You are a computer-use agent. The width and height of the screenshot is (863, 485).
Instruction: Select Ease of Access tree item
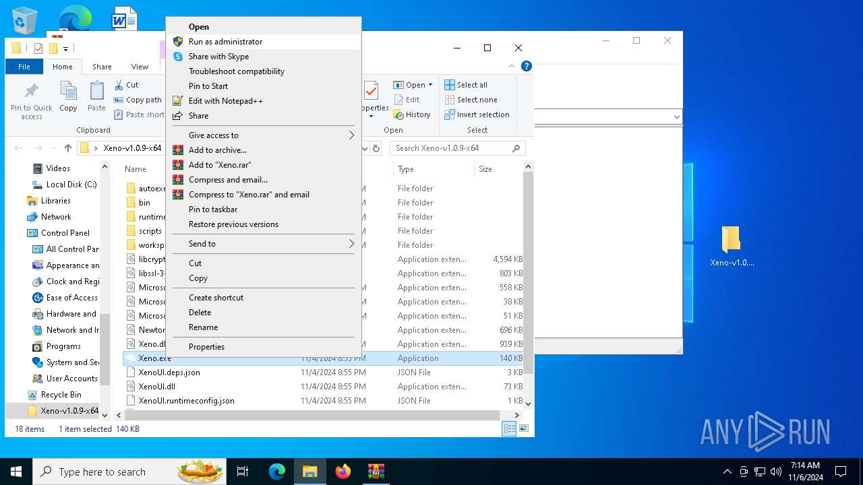tap(65, 298)
